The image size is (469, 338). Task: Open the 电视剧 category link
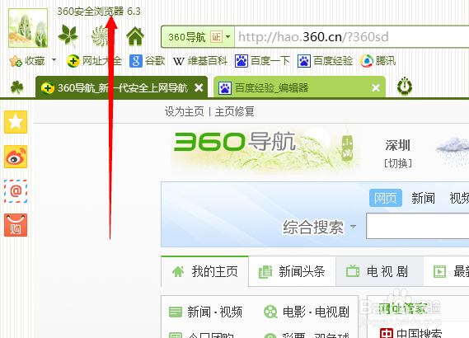pos(332,312)
